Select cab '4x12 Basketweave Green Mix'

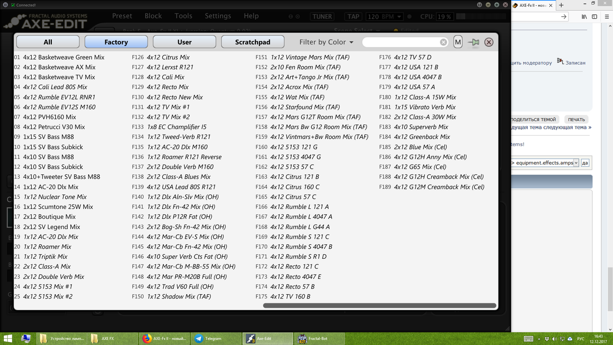click(x=63, y=57)
